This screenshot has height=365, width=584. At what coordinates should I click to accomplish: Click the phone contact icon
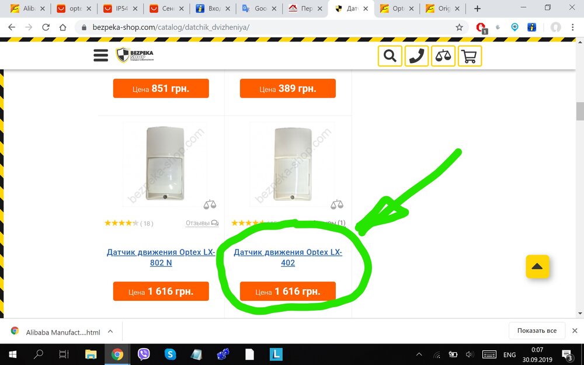point(416,56)
